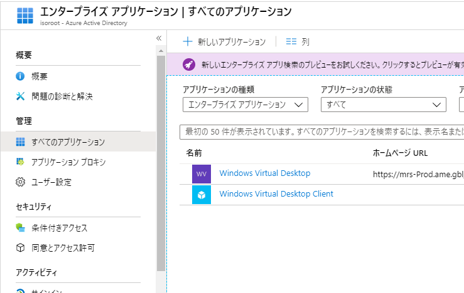Click the Enterprise Applications grid icon in header
This screenshot has height=293, width=464.
[25, 16]
